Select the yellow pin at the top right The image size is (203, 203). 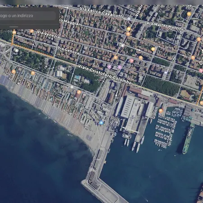(189, 14)
